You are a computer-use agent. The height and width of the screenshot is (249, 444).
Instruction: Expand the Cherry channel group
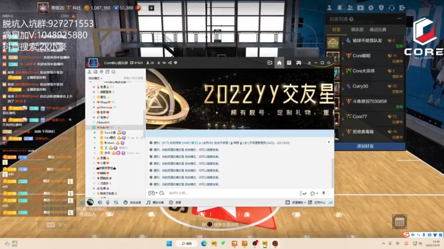94,107
